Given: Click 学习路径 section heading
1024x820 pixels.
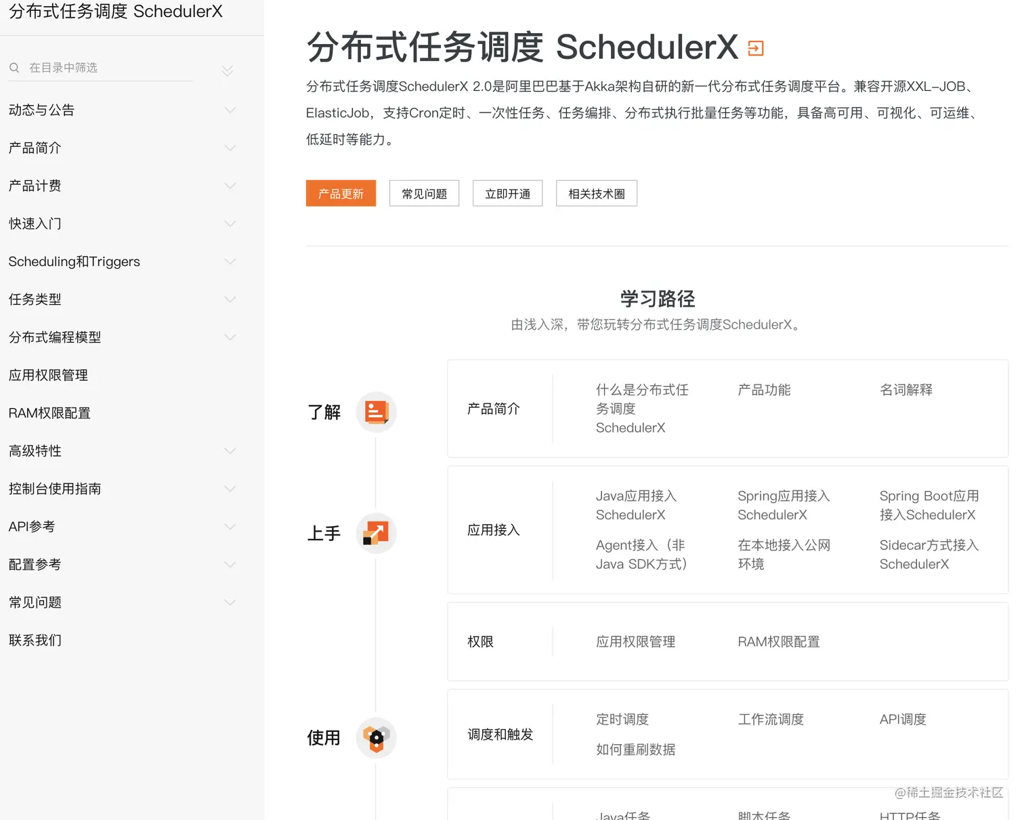Looking at the screenshot, I should point(658,299).
